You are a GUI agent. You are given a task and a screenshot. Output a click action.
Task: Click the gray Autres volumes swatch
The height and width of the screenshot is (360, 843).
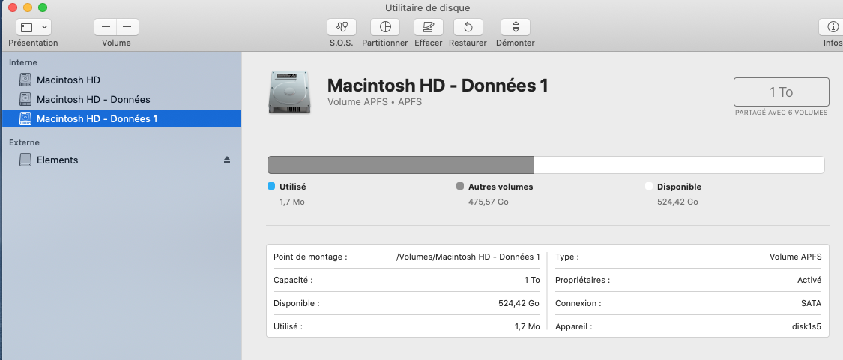pyautogui.click(x=460, y=187)
